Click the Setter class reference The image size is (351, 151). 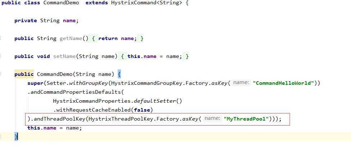click(56, 83)
